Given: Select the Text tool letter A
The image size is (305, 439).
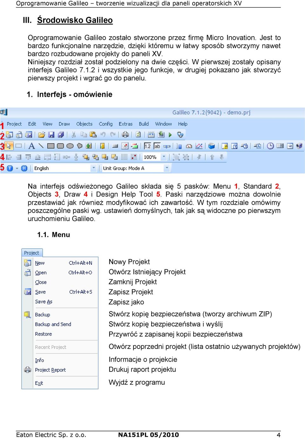Looking at the screenshot, I should point(31,146).
